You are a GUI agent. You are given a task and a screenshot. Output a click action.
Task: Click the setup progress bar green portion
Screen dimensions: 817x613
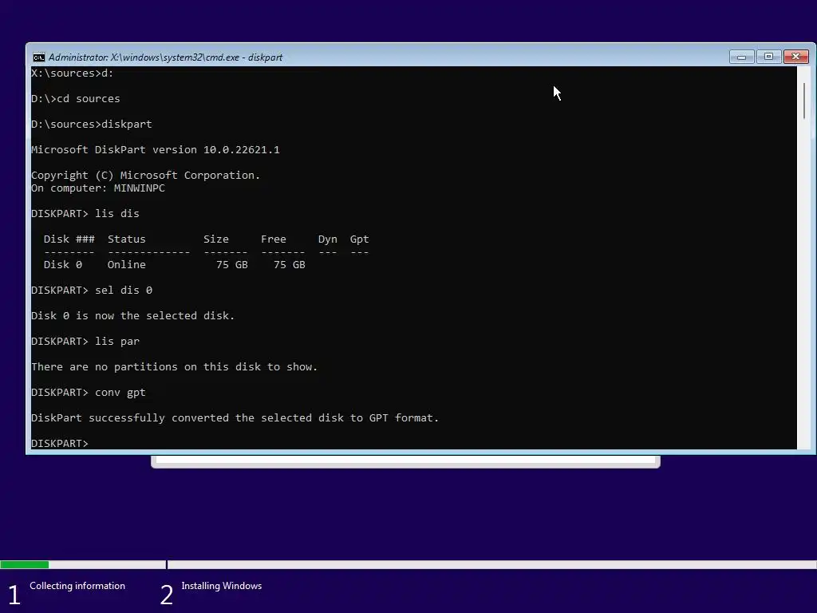pos(25,564)
